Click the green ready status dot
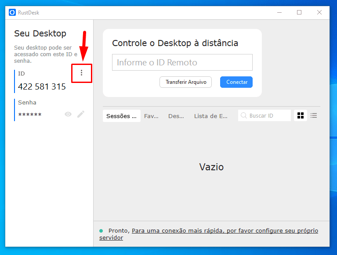The height and width of the screenshot is (255, 337). coord(101,230)
